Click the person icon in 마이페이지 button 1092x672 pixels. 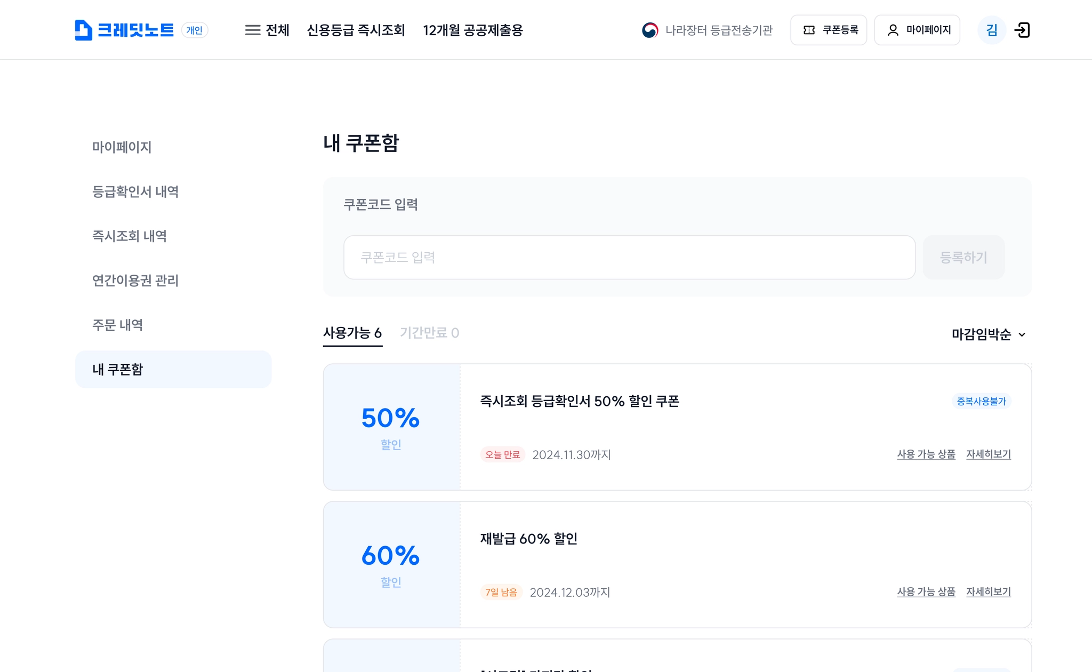point(893,30)
